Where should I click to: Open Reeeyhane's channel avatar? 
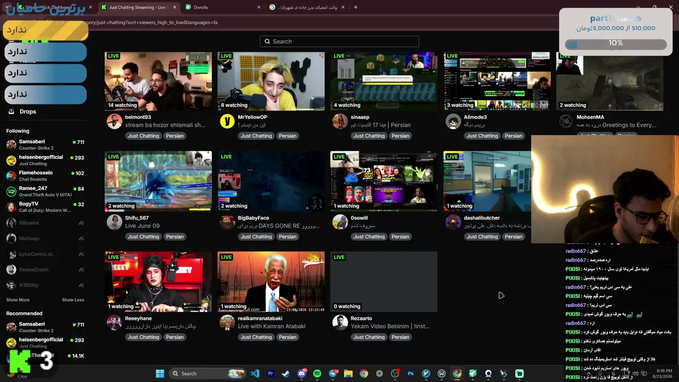[115, 322]
